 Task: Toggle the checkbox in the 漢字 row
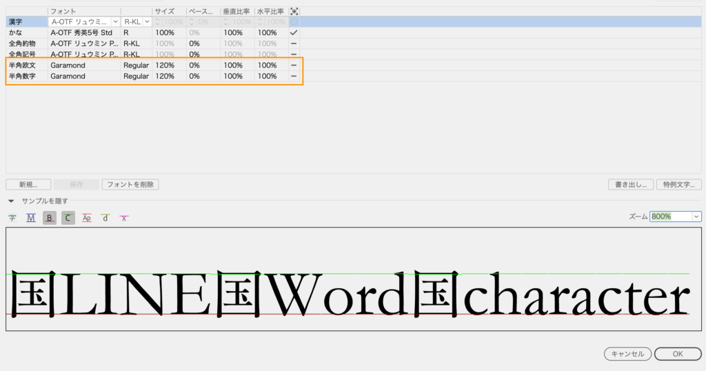pos(294,22)
